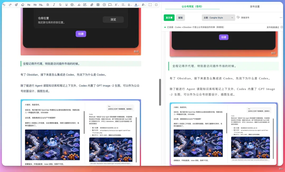Insert a table
Viewport: 285px width, 172px height.
click(x=98, y=5)
